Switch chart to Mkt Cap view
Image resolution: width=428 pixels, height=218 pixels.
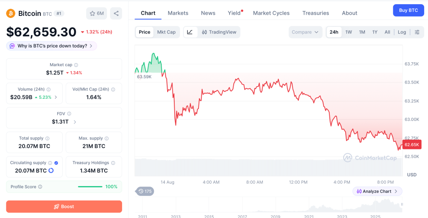click(166, 32)
